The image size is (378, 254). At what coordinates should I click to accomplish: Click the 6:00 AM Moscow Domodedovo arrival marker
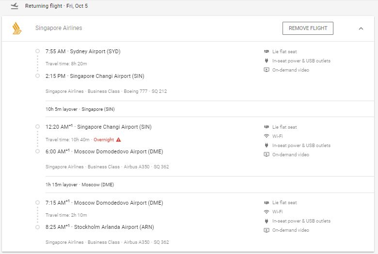38,151
